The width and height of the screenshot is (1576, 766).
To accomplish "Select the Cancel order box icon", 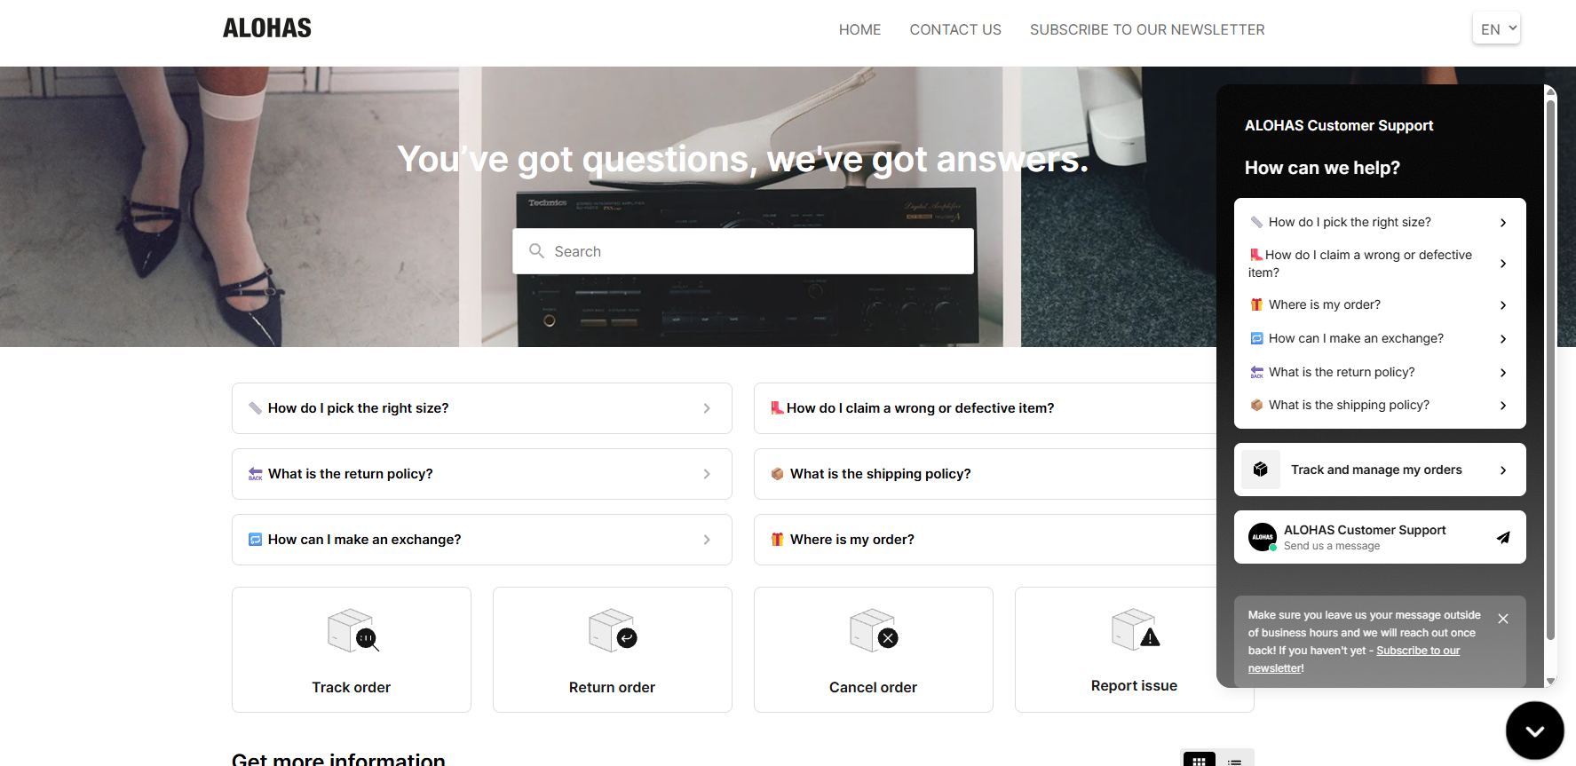I will point(874,631).
